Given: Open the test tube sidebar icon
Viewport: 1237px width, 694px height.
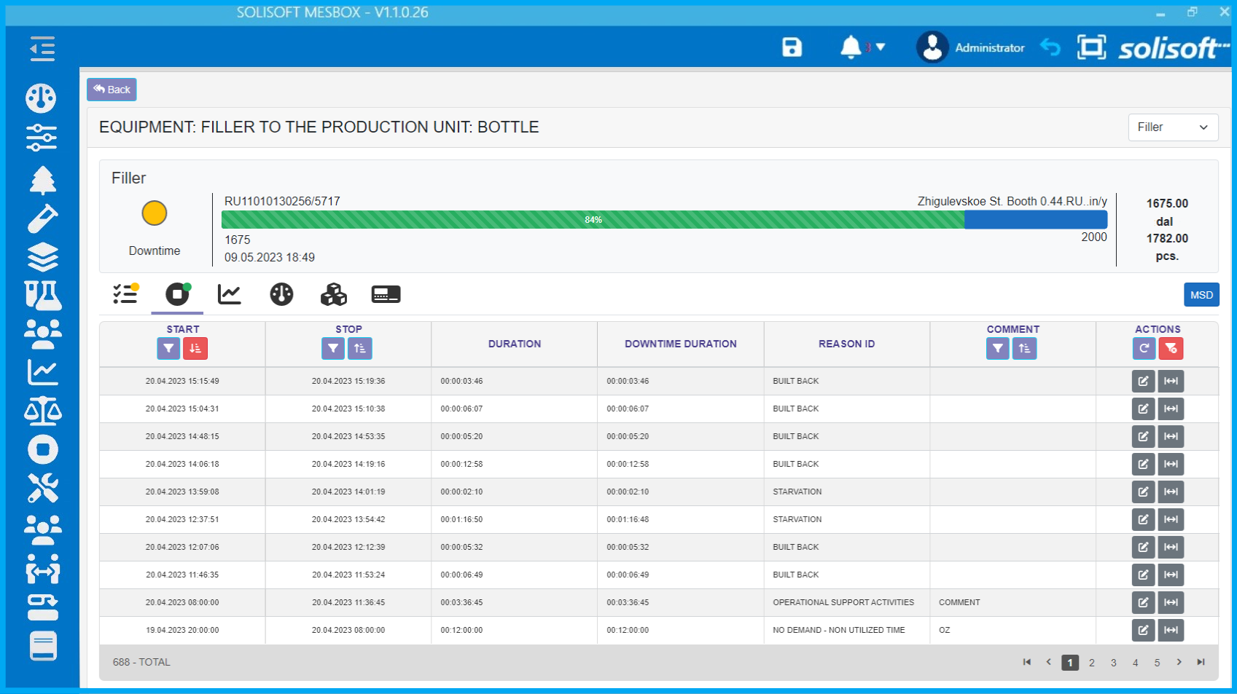Looking at the screenshot, I should [42, 218].
